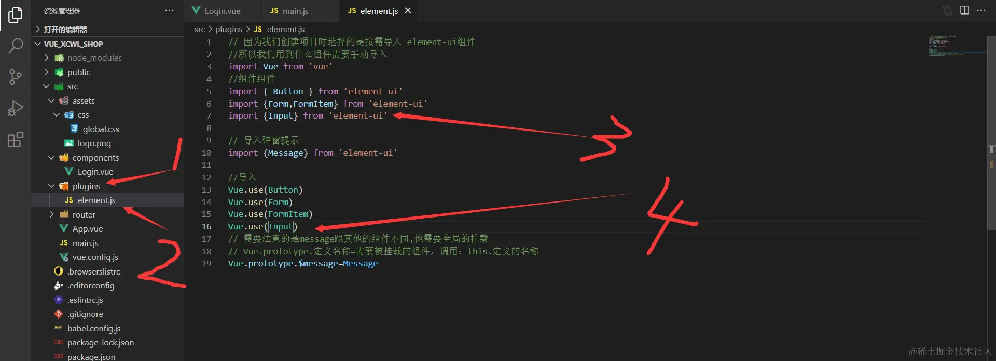This screenshot has height=361, width=996.
Task: Select element.js in the plugins folder
Action: 107,200
